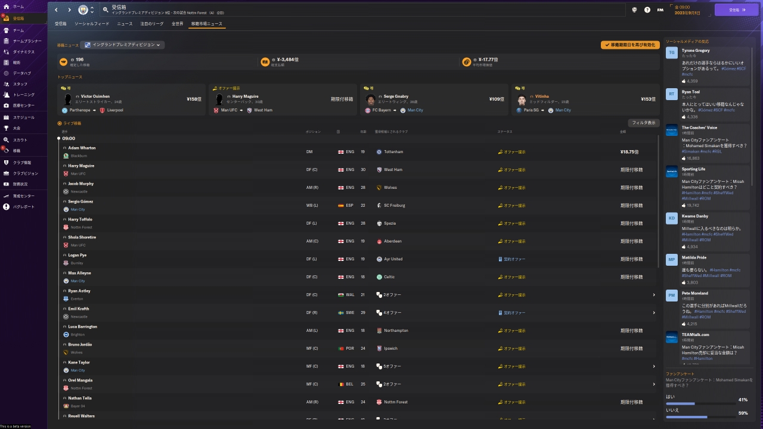The image size is (763, 429).
Task: Go to スカウト (Scouting) in the sidebar
Action: pos(7,140)
